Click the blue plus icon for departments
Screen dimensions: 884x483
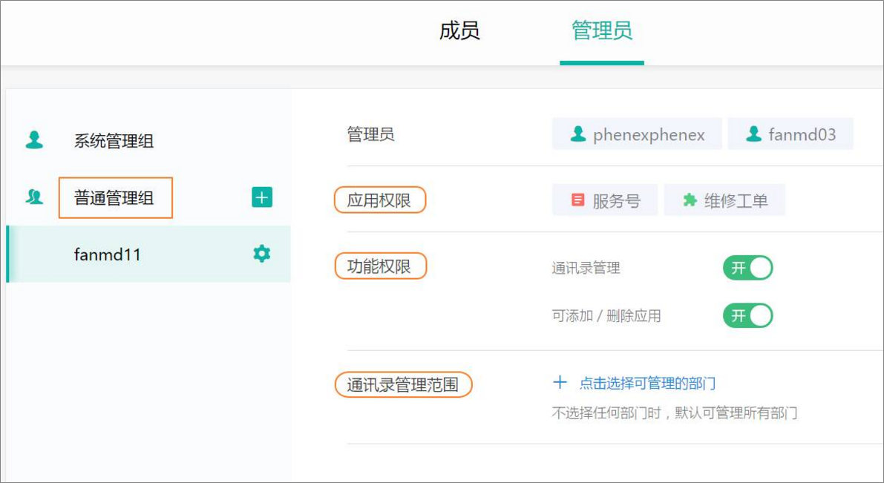pyautogui.click(x=560, y=383)
